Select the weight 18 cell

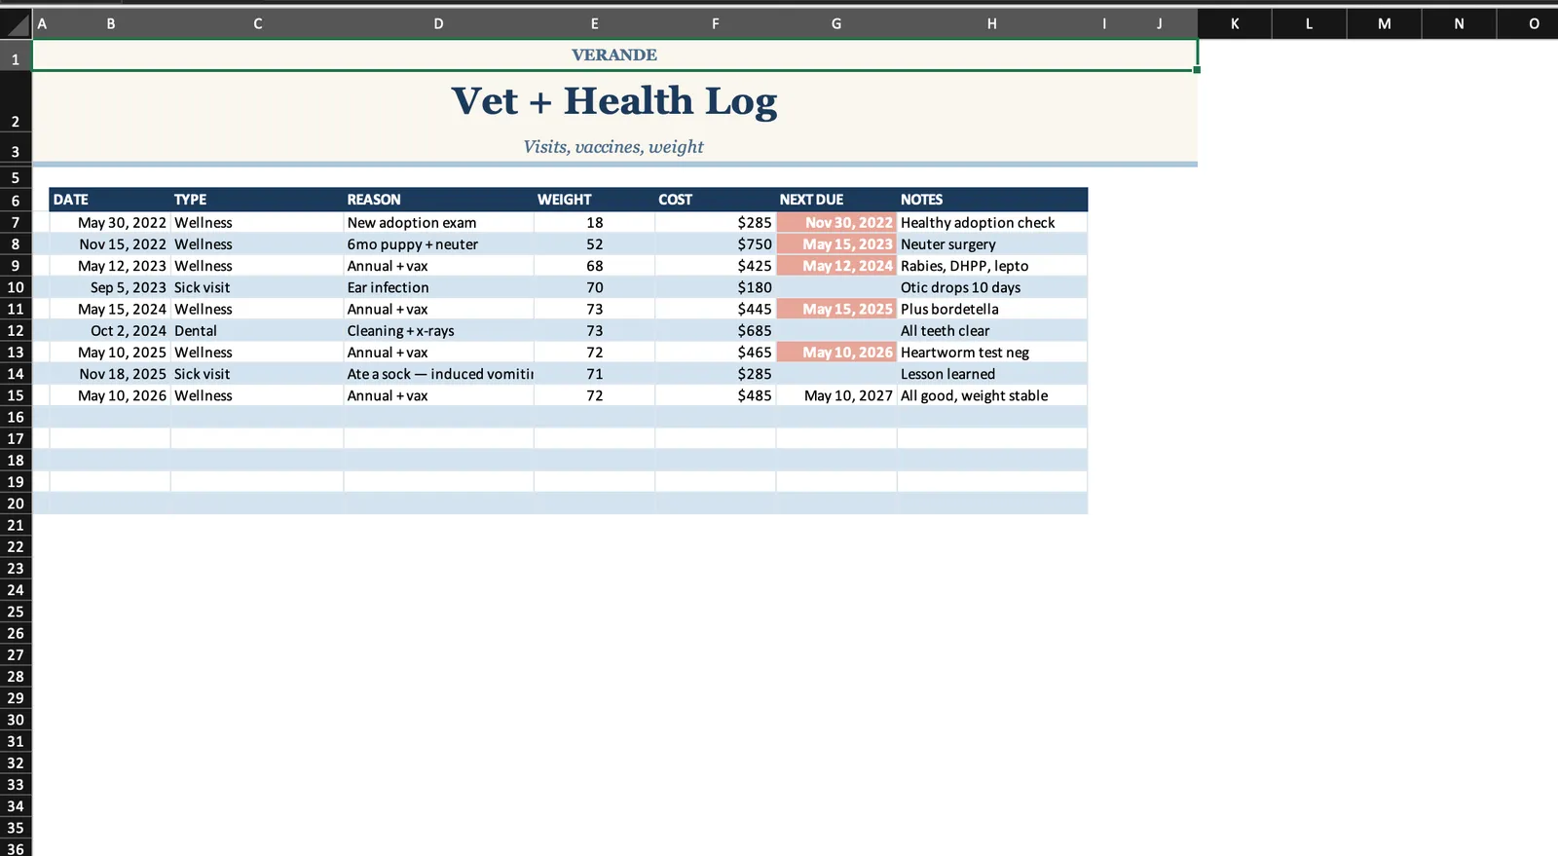(x=594, y=223)
